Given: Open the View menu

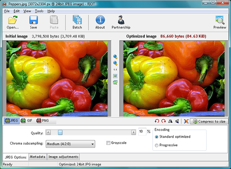Looking at the screenshot, I should point(27,11).
